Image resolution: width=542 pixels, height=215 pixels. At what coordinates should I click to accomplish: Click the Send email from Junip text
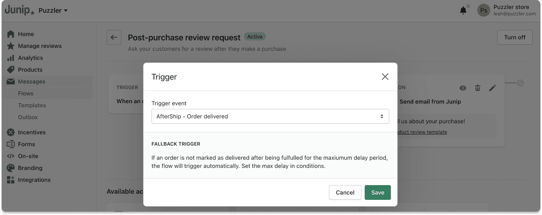(430, 102)
